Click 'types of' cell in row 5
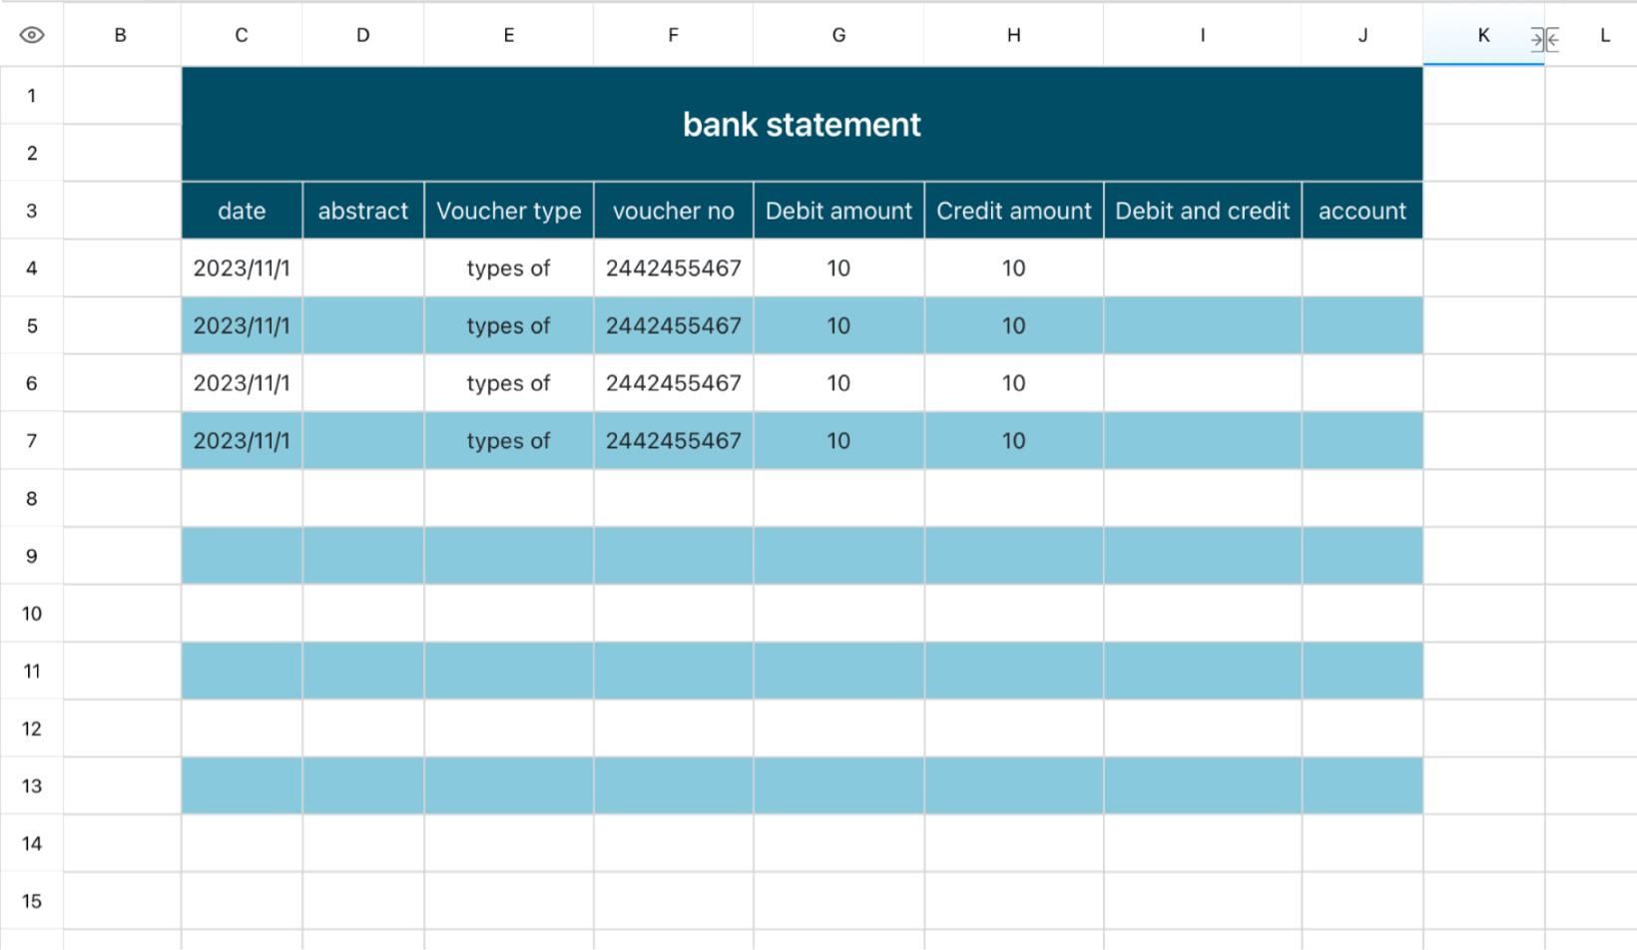Screen dimensions: 1637x950 [x=509, y=325]
